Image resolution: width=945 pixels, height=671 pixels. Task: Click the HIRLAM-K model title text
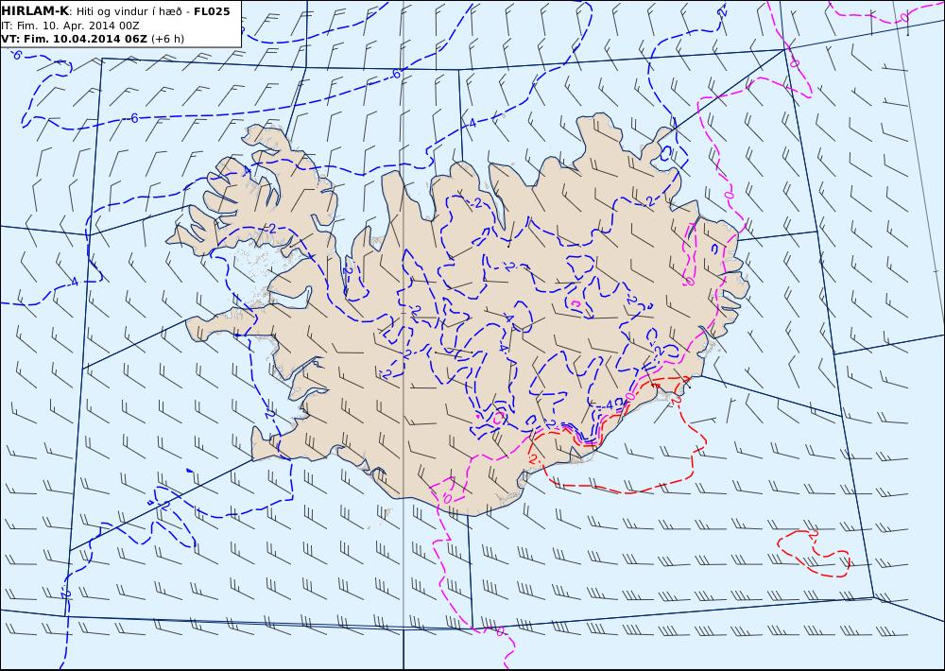coord(36,11)
